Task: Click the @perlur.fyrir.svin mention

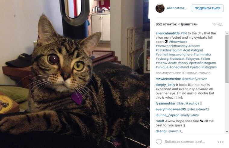Action: (x=195, y=79)
